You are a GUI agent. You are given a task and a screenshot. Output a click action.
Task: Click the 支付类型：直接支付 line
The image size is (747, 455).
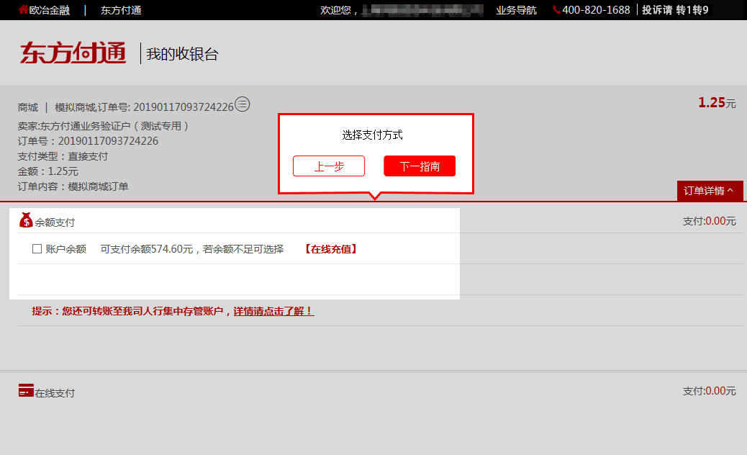point(63,156)
